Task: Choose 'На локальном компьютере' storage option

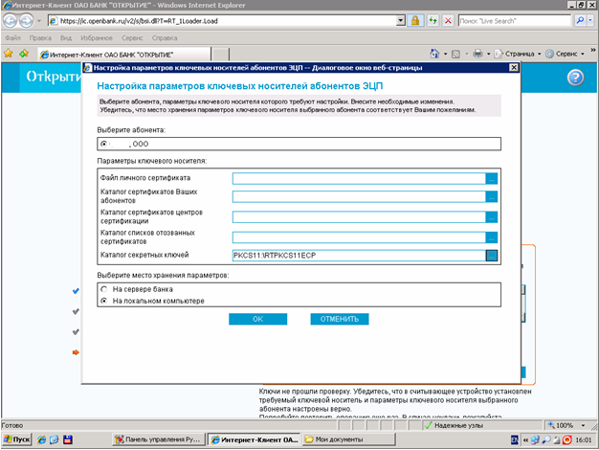Action: (104, 301)
